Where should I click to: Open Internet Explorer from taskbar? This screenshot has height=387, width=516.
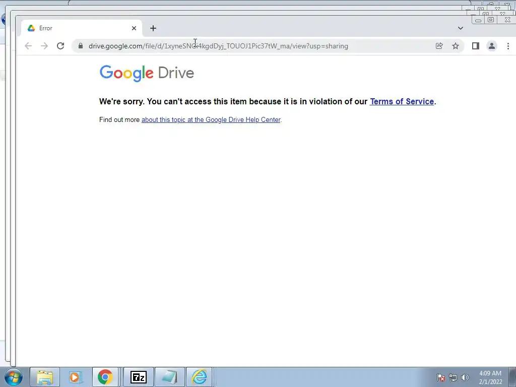point(200,377)
